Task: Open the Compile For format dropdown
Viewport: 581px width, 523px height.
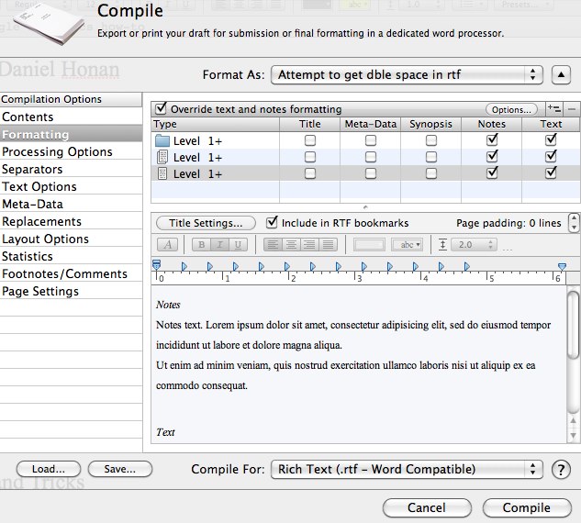Action: (x=408, y=470)
